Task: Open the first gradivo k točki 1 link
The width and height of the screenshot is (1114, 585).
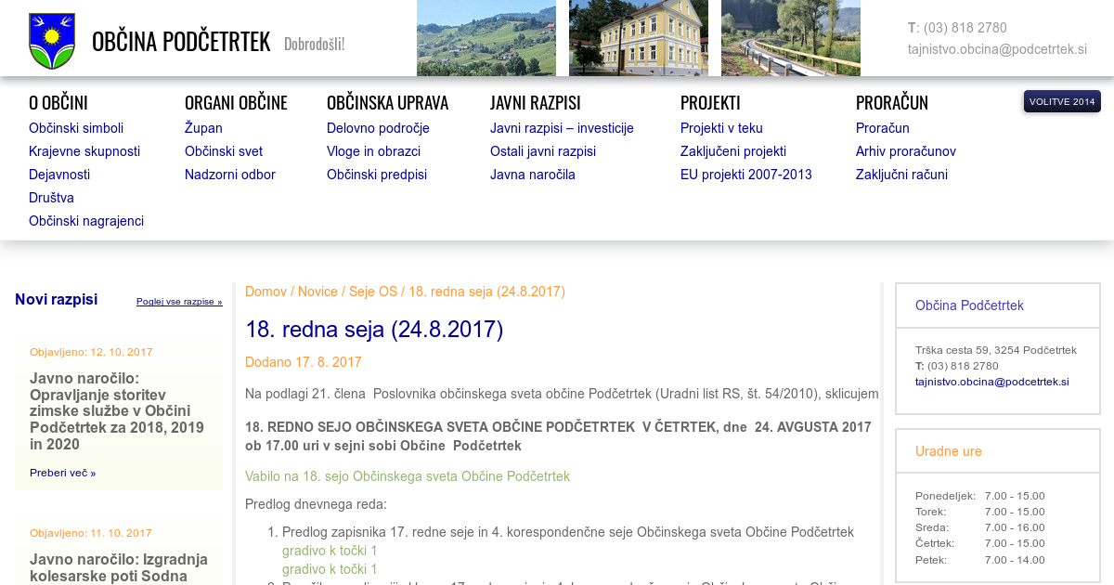Action: tap(330, 551)
